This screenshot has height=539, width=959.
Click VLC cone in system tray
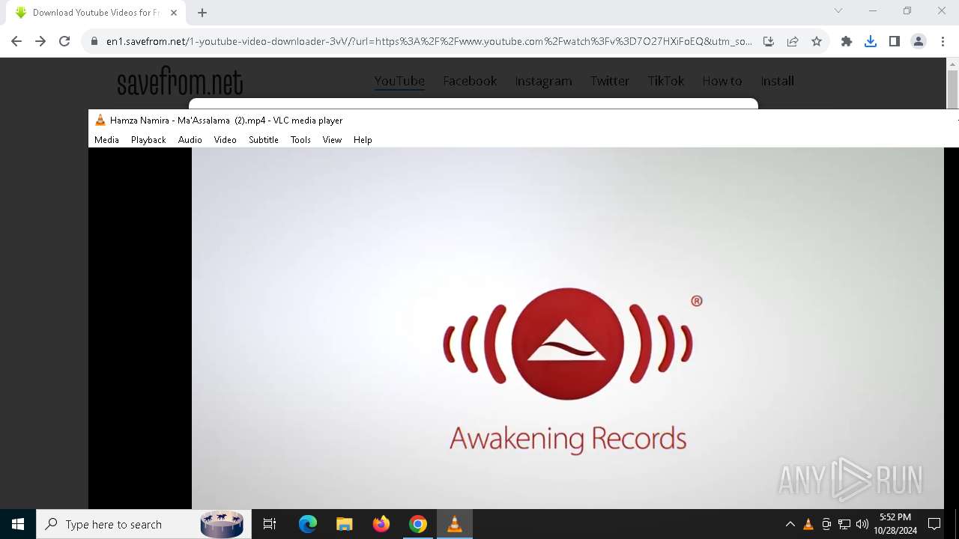coord(808,524)
